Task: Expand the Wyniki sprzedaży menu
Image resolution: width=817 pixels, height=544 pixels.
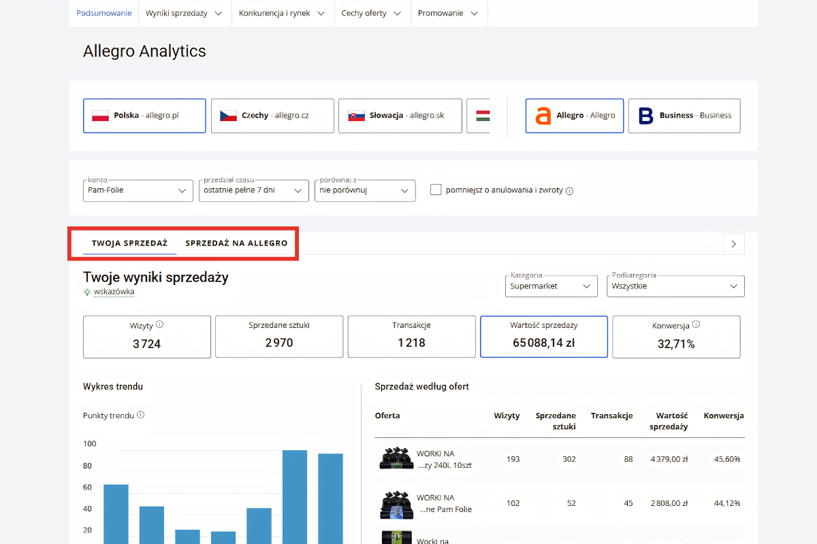Action: click(x=184, y=13)
